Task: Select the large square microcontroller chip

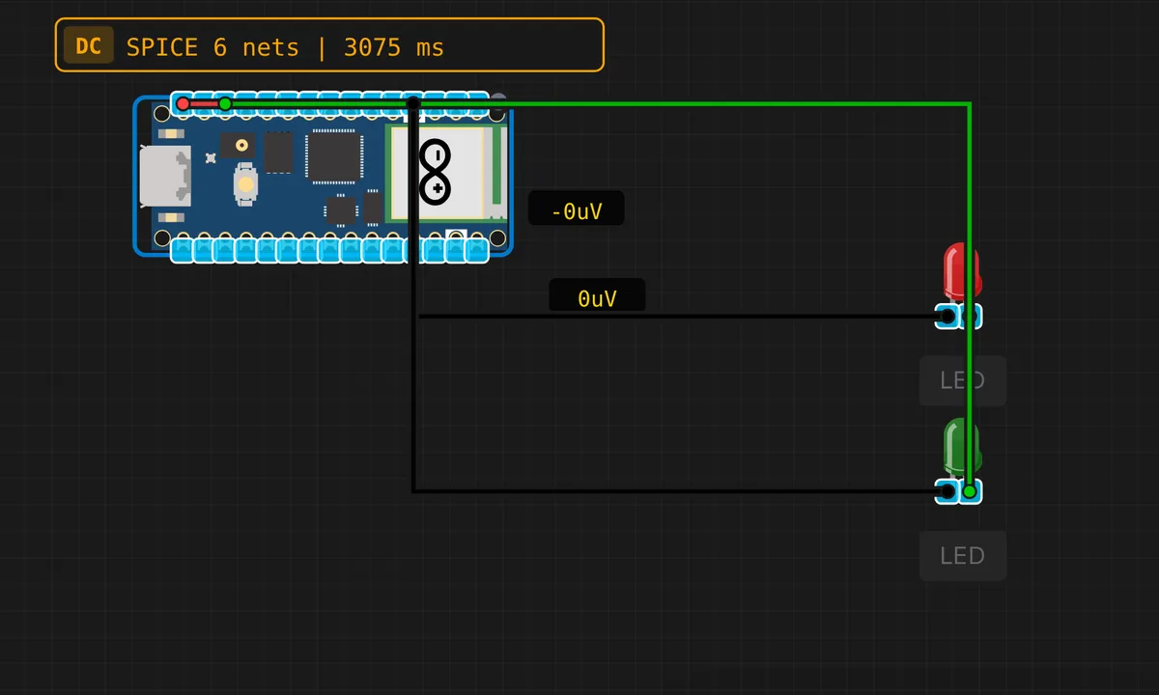Action: [x=334, y=156]
